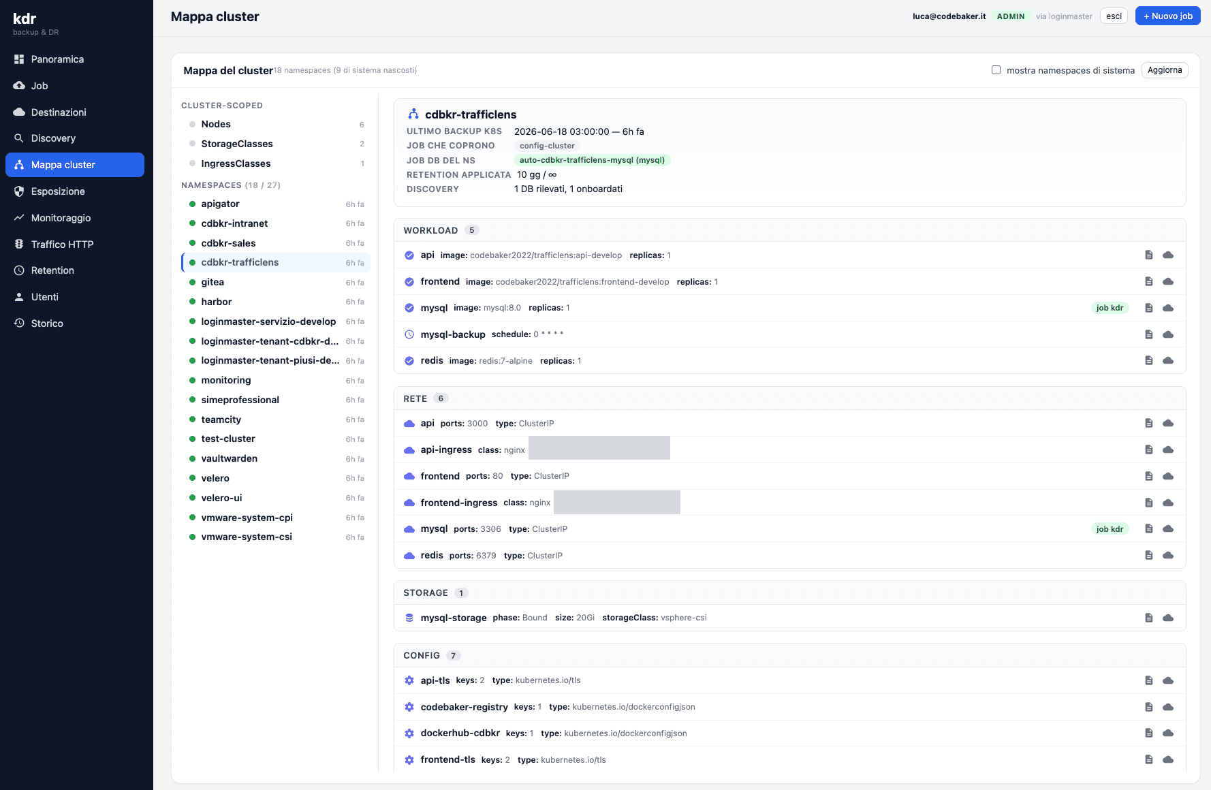
Task: View document icon for redis workload
Action: tap(1149, 360)
